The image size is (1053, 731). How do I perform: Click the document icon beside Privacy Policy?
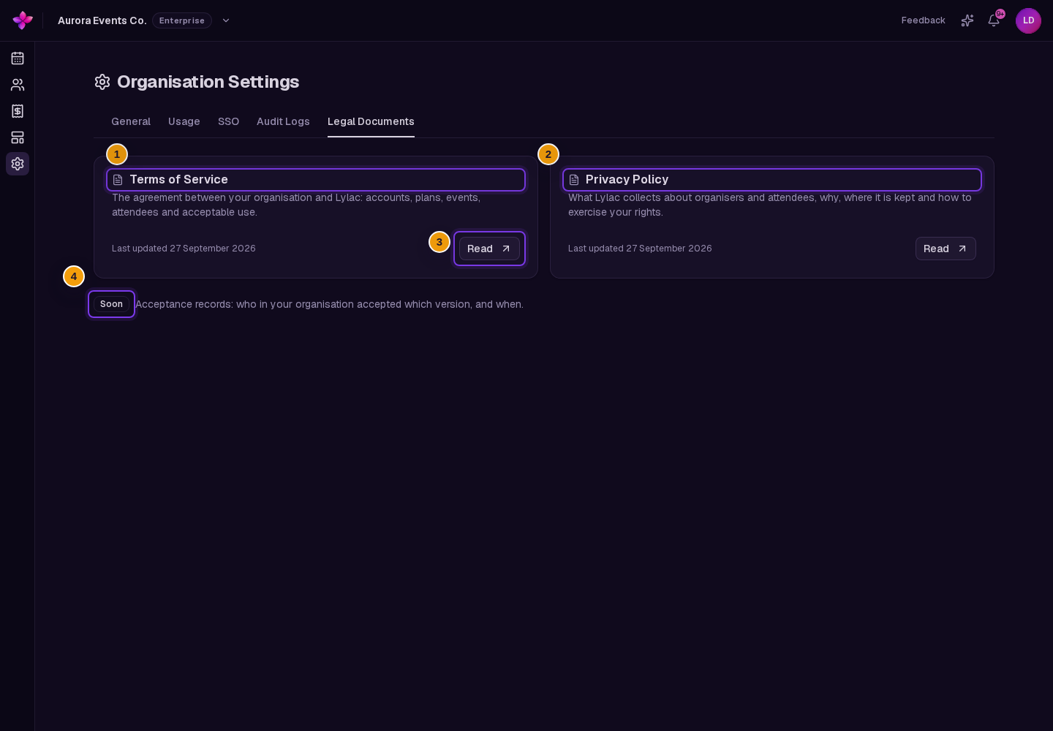[x=574, y=180]
